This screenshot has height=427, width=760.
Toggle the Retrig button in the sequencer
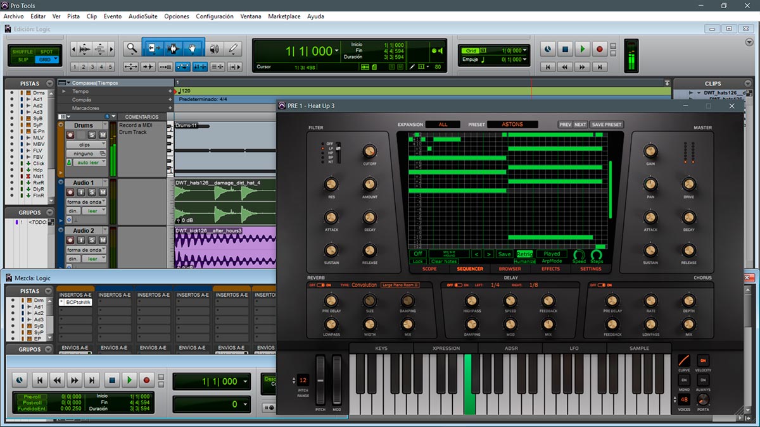coord(524,254)
